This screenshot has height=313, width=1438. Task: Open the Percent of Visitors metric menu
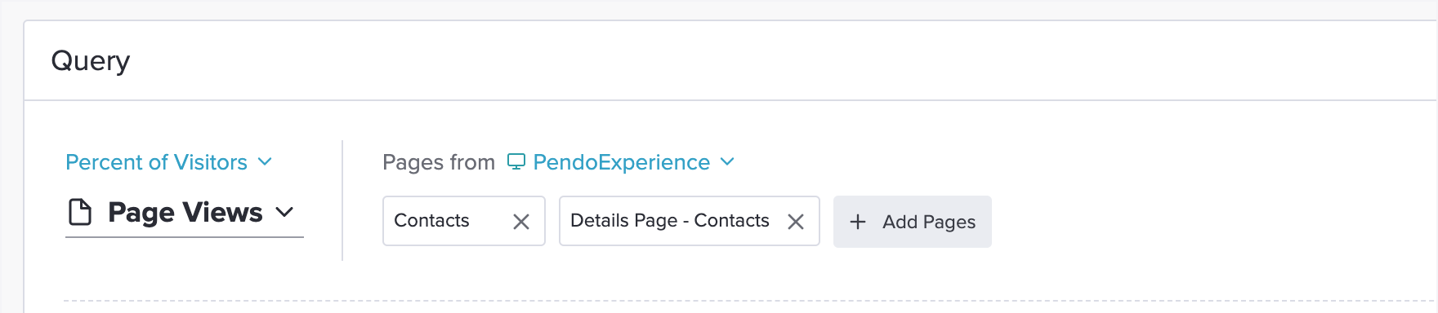tap(169, 162)
